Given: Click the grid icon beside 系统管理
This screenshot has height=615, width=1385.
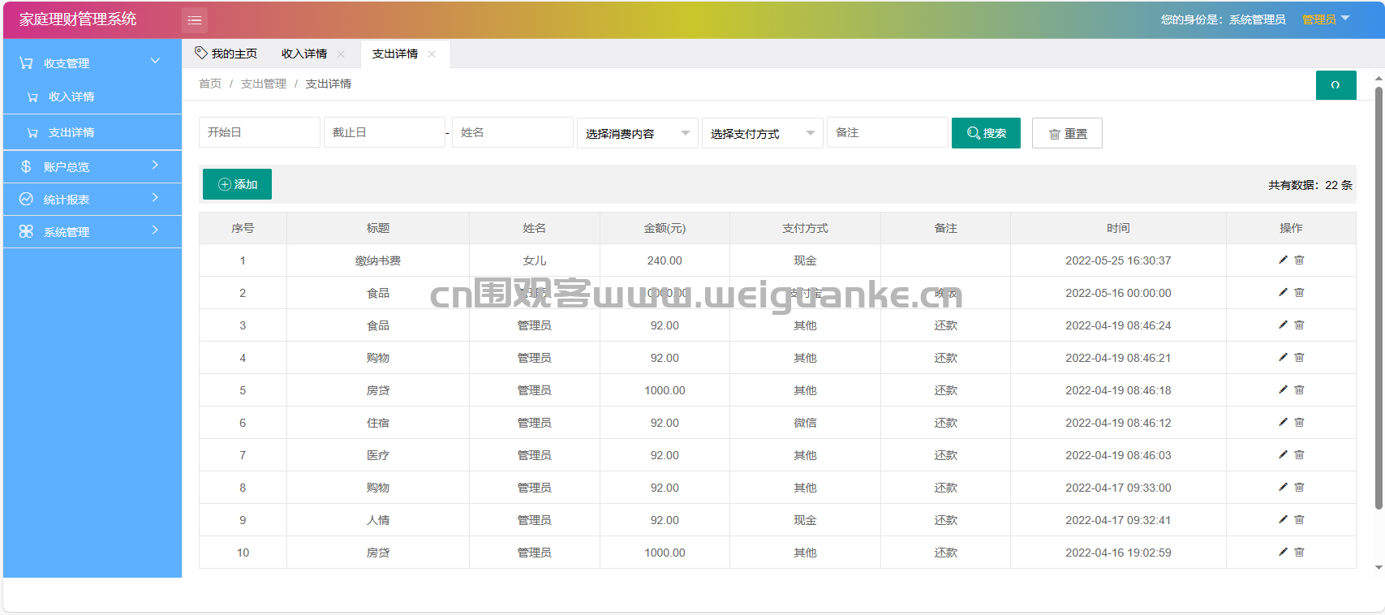Looking at the screenshot, I should 26,231.
